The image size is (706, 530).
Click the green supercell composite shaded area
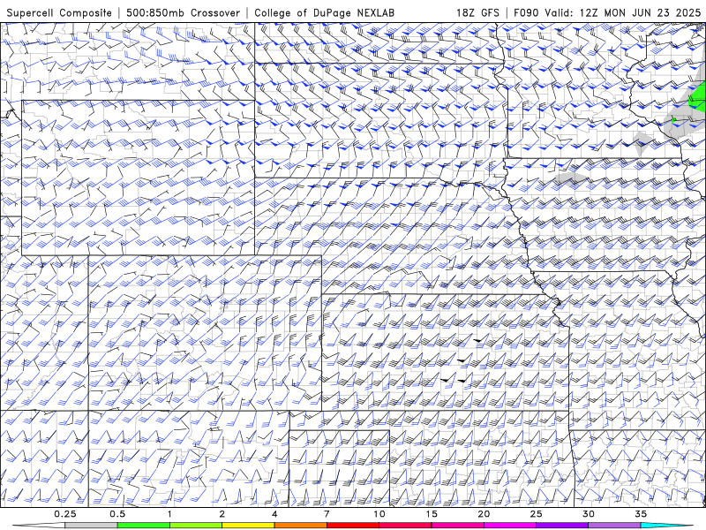(698, 97)
